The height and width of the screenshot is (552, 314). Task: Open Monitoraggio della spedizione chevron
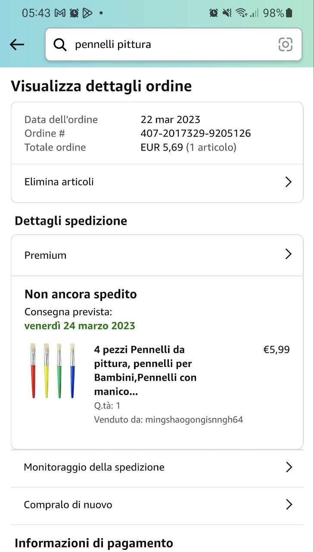[x=289, y=467]
